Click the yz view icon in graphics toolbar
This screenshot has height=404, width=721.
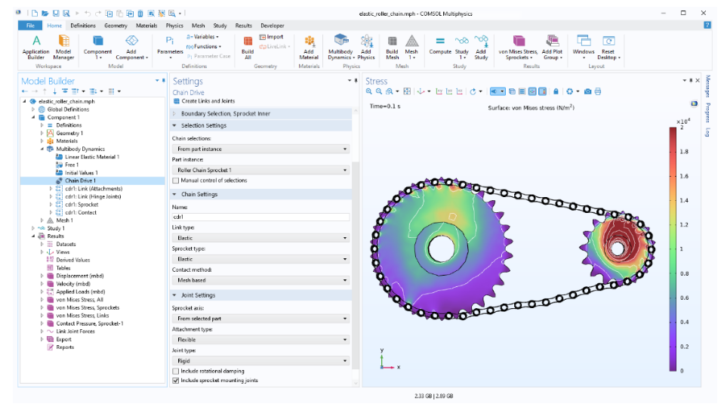pos(449,91)
